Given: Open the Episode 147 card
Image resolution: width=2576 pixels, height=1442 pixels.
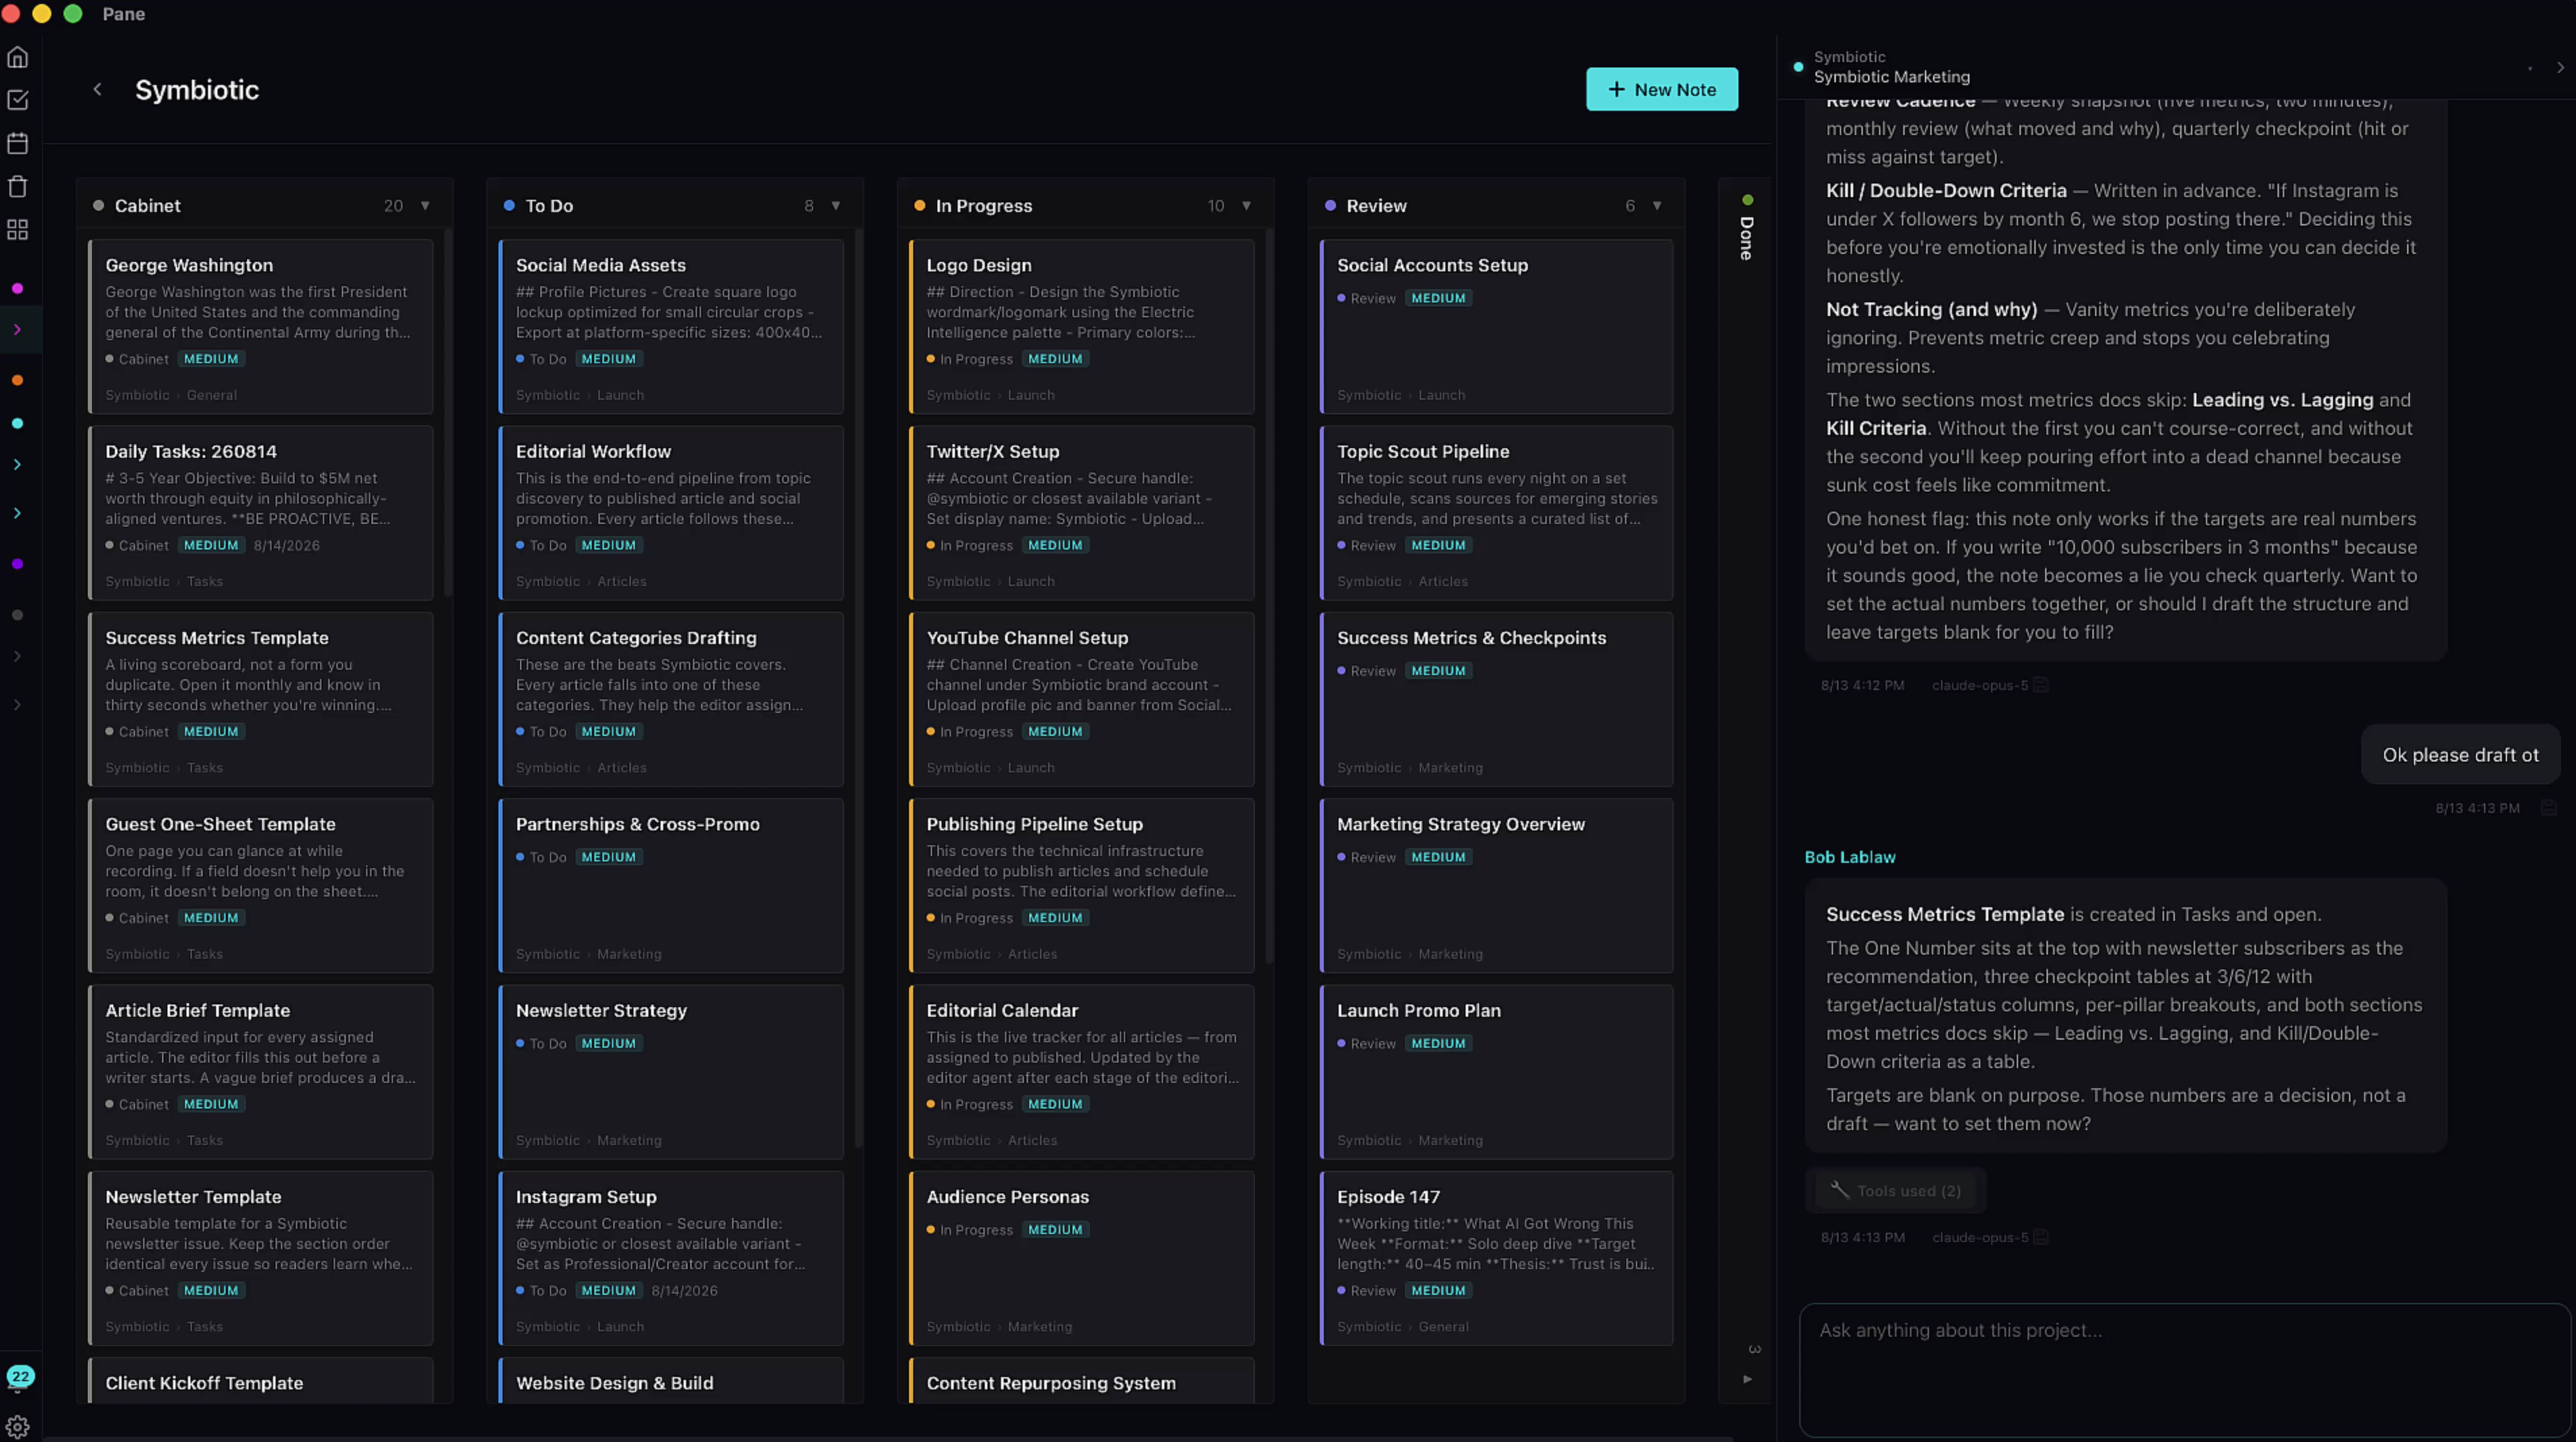Looking at the screenshot, I should click(1496, 1258).
